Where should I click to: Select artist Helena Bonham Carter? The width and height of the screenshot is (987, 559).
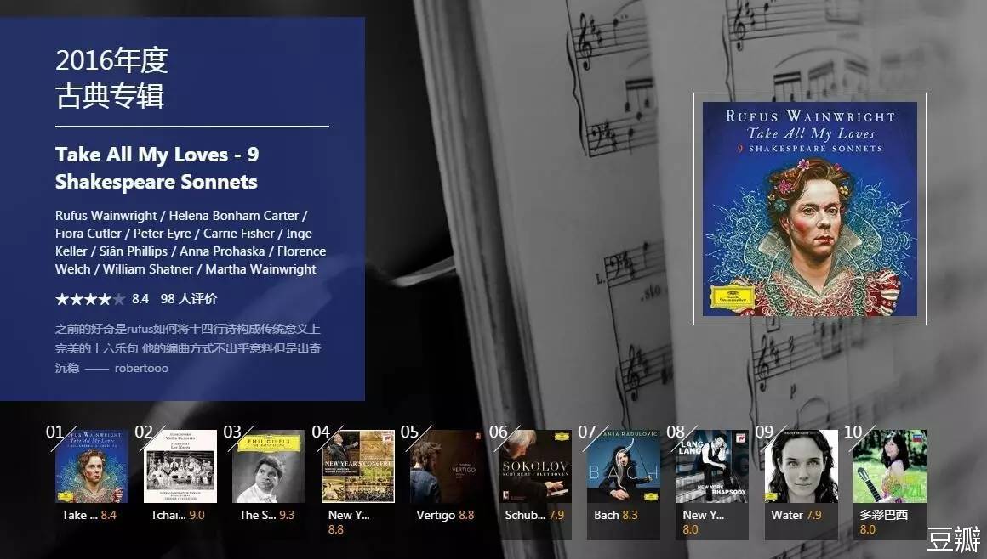click(233, 215)
